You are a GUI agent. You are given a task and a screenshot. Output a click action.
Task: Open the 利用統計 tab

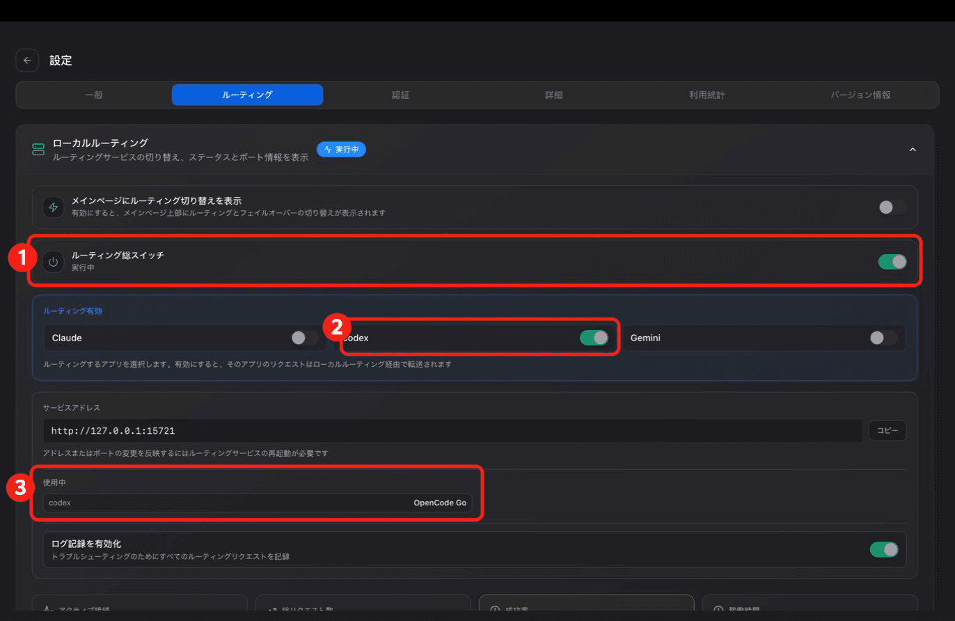707,95
